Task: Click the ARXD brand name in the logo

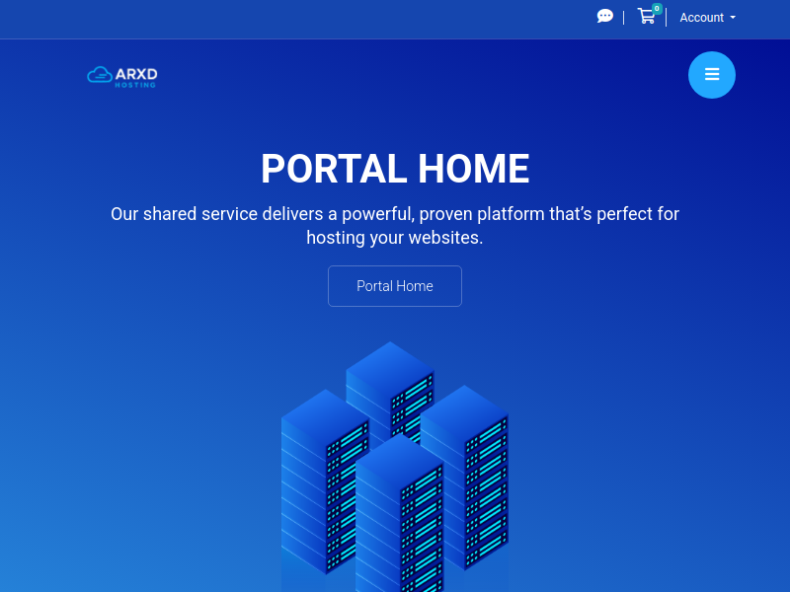Action: pyautogui.click(x=136, y=73)
